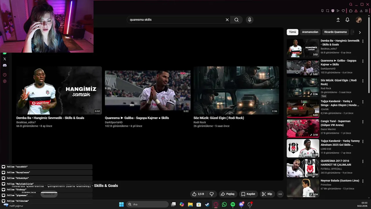Bookmark page with heart icon
Viewport: 371px width, 209px height.
point(343,11)
